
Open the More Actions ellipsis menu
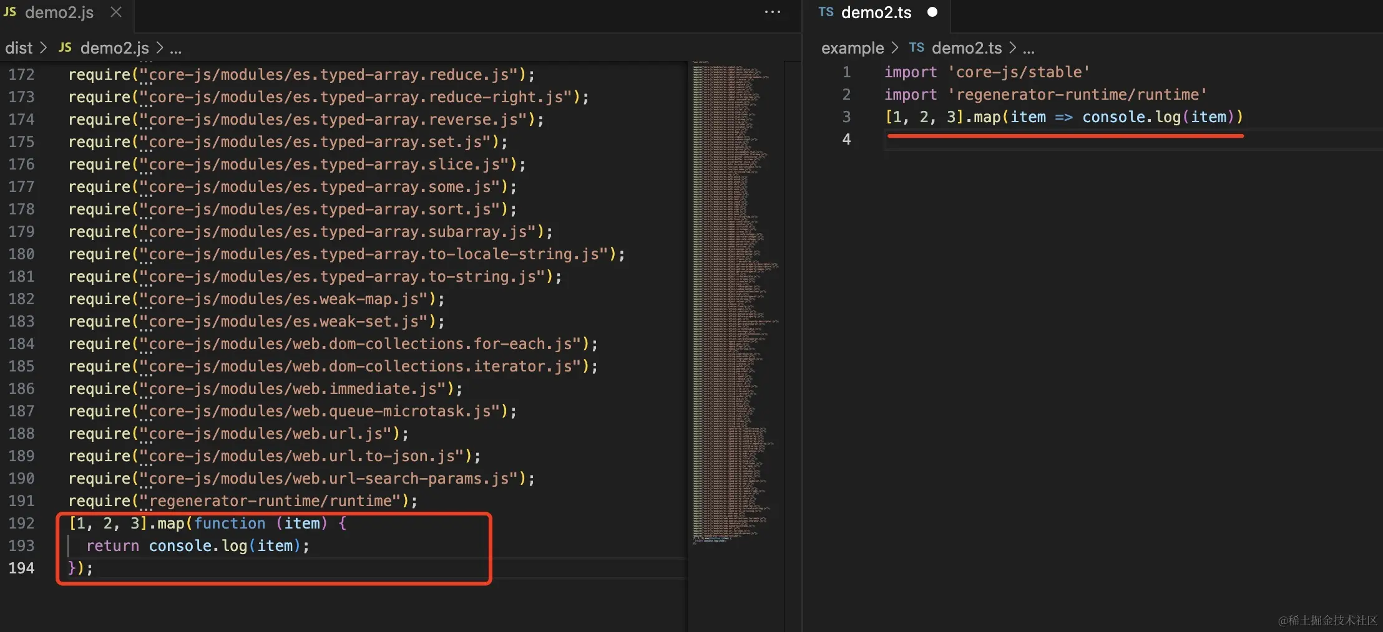pos(773,12)
